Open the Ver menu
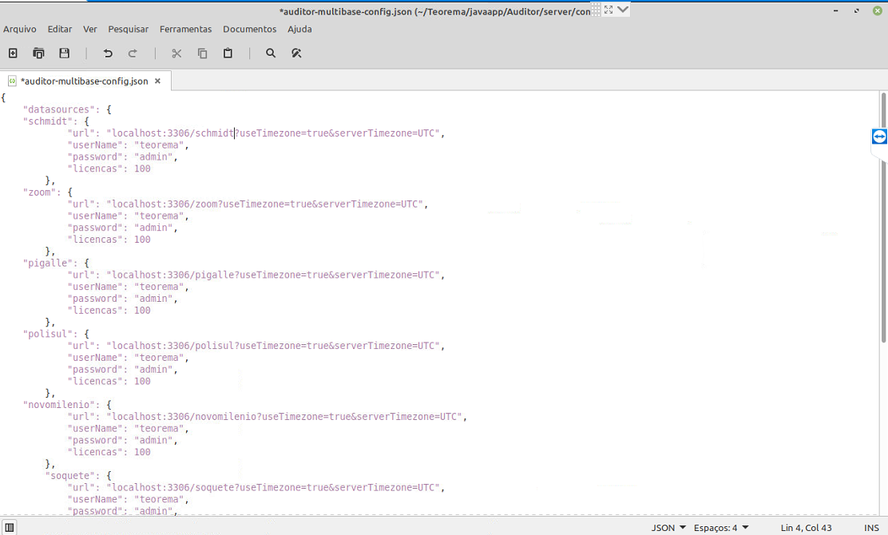The height and width of the screenshot is (535, 888). (x=90, y=29)
